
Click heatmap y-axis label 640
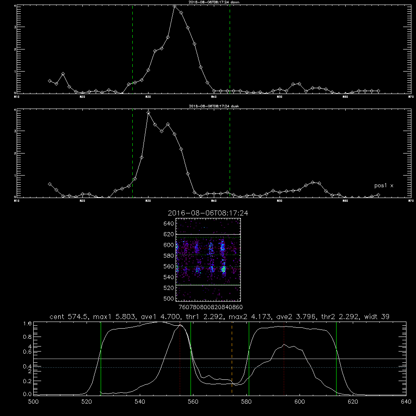(169, 224)
